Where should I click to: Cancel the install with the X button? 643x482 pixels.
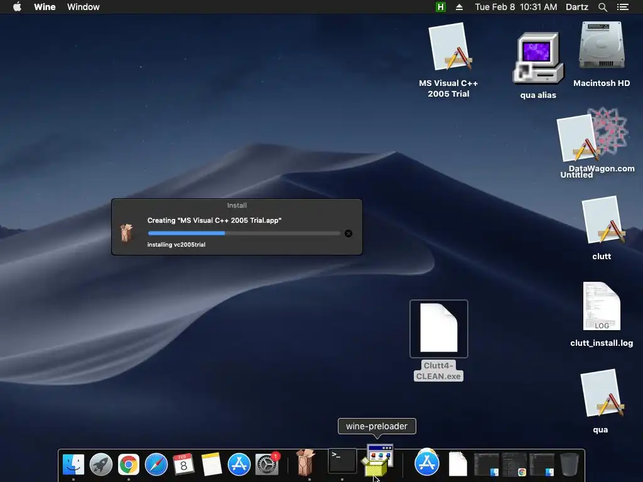(349, 233)
